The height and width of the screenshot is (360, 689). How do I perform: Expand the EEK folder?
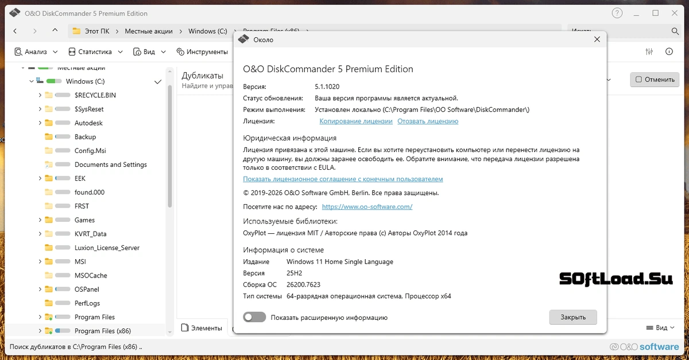40,178
